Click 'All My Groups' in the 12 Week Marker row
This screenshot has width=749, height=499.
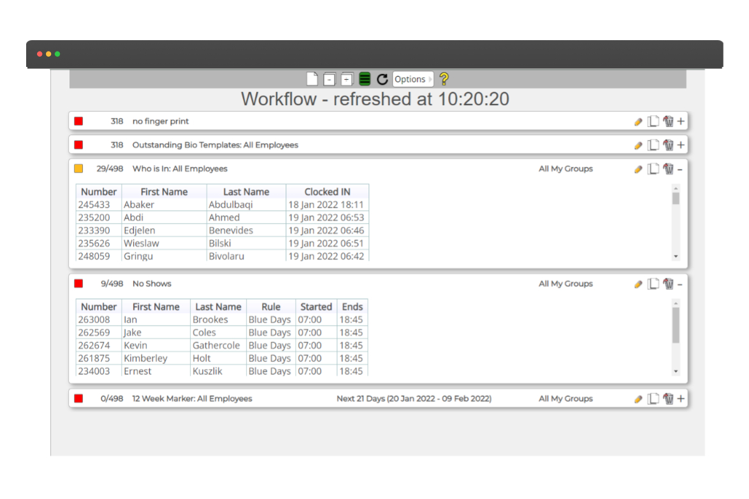click(x=565, y=398)
